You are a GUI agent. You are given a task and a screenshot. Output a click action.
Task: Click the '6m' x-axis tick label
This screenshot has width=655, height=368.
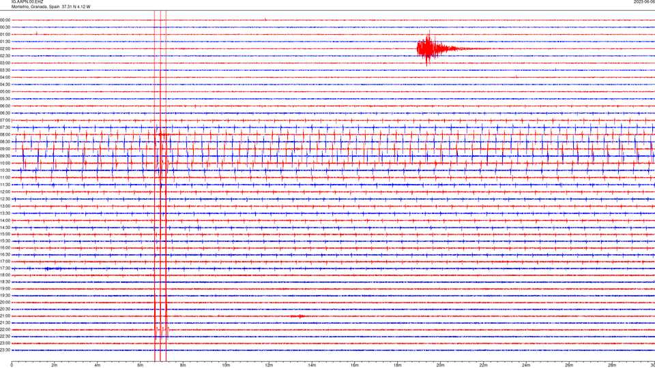click(141, 365)
